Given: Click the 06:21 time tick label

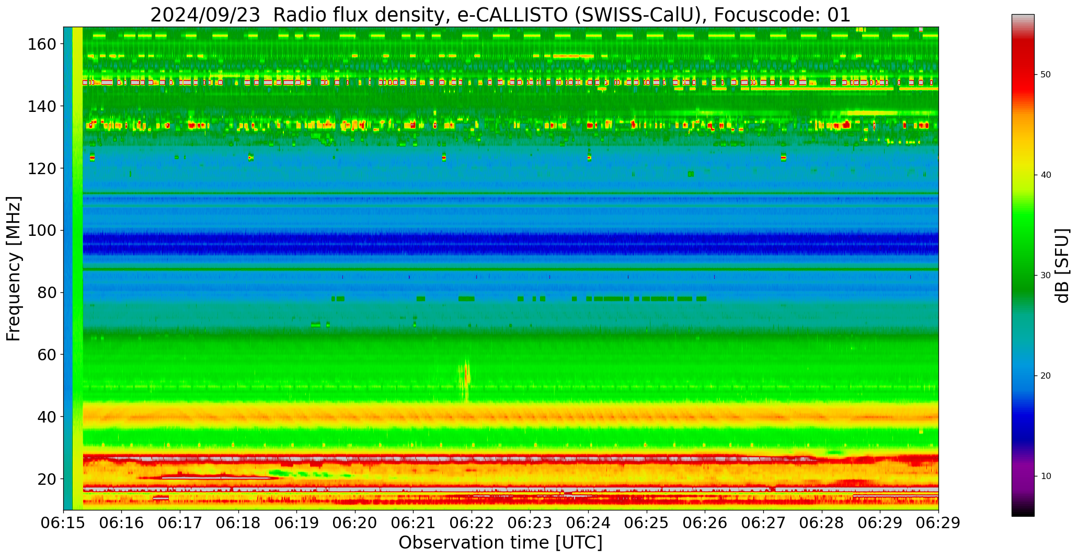Looking at the screenshot, I should coord(414,522).
